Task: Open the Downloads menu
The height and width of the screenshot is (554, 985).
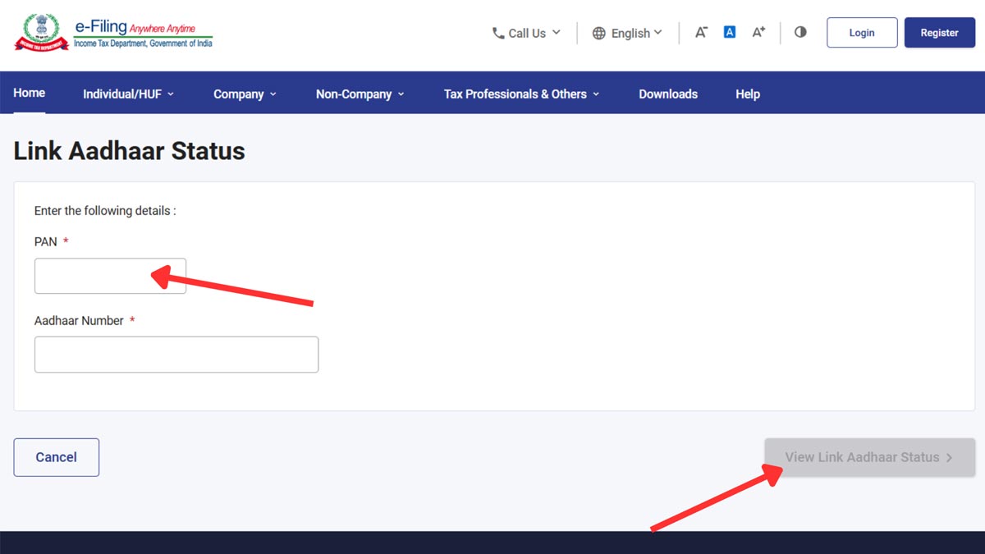Action: (x=667, y=94)
